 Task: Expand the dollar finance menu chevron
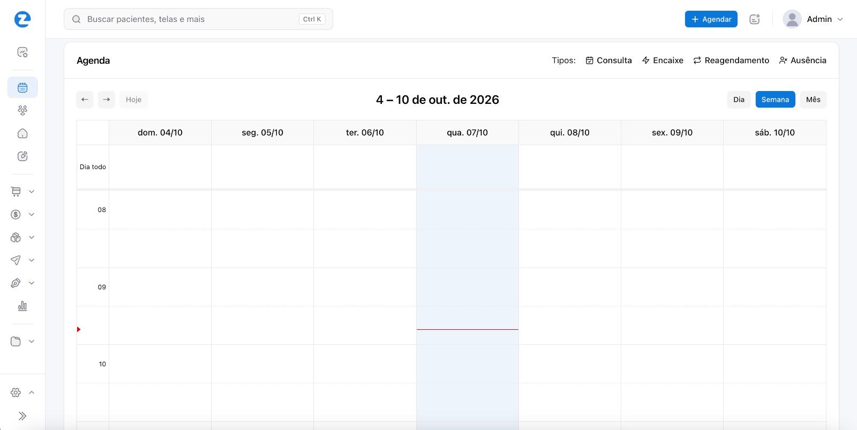pos(32,215)
